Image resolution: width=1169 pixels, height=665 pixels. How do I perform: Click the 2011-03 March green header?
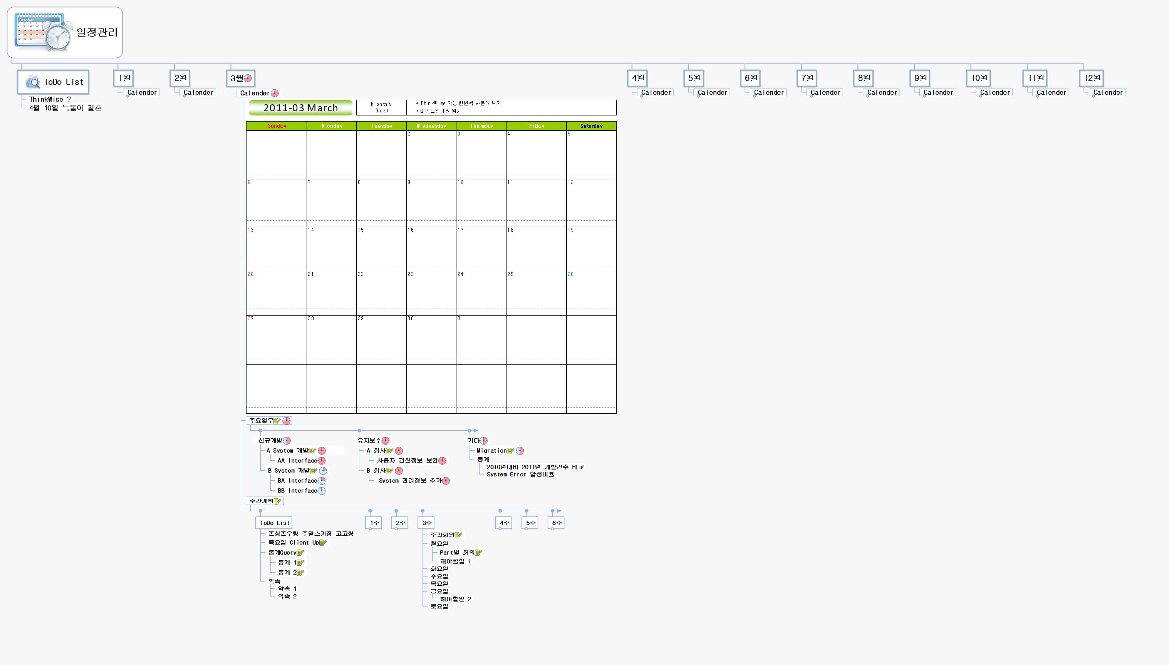tap(300, 108)
